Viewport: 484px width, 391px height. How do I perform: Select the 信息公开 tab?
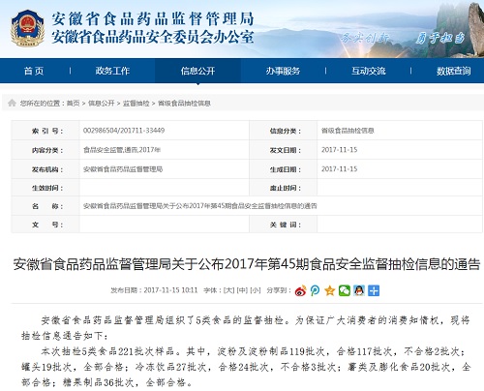[x=197, y=71]
